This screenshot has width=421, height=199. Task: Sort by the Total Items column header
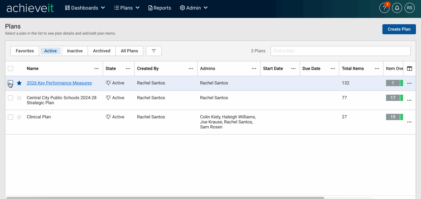tap(353, 69)
